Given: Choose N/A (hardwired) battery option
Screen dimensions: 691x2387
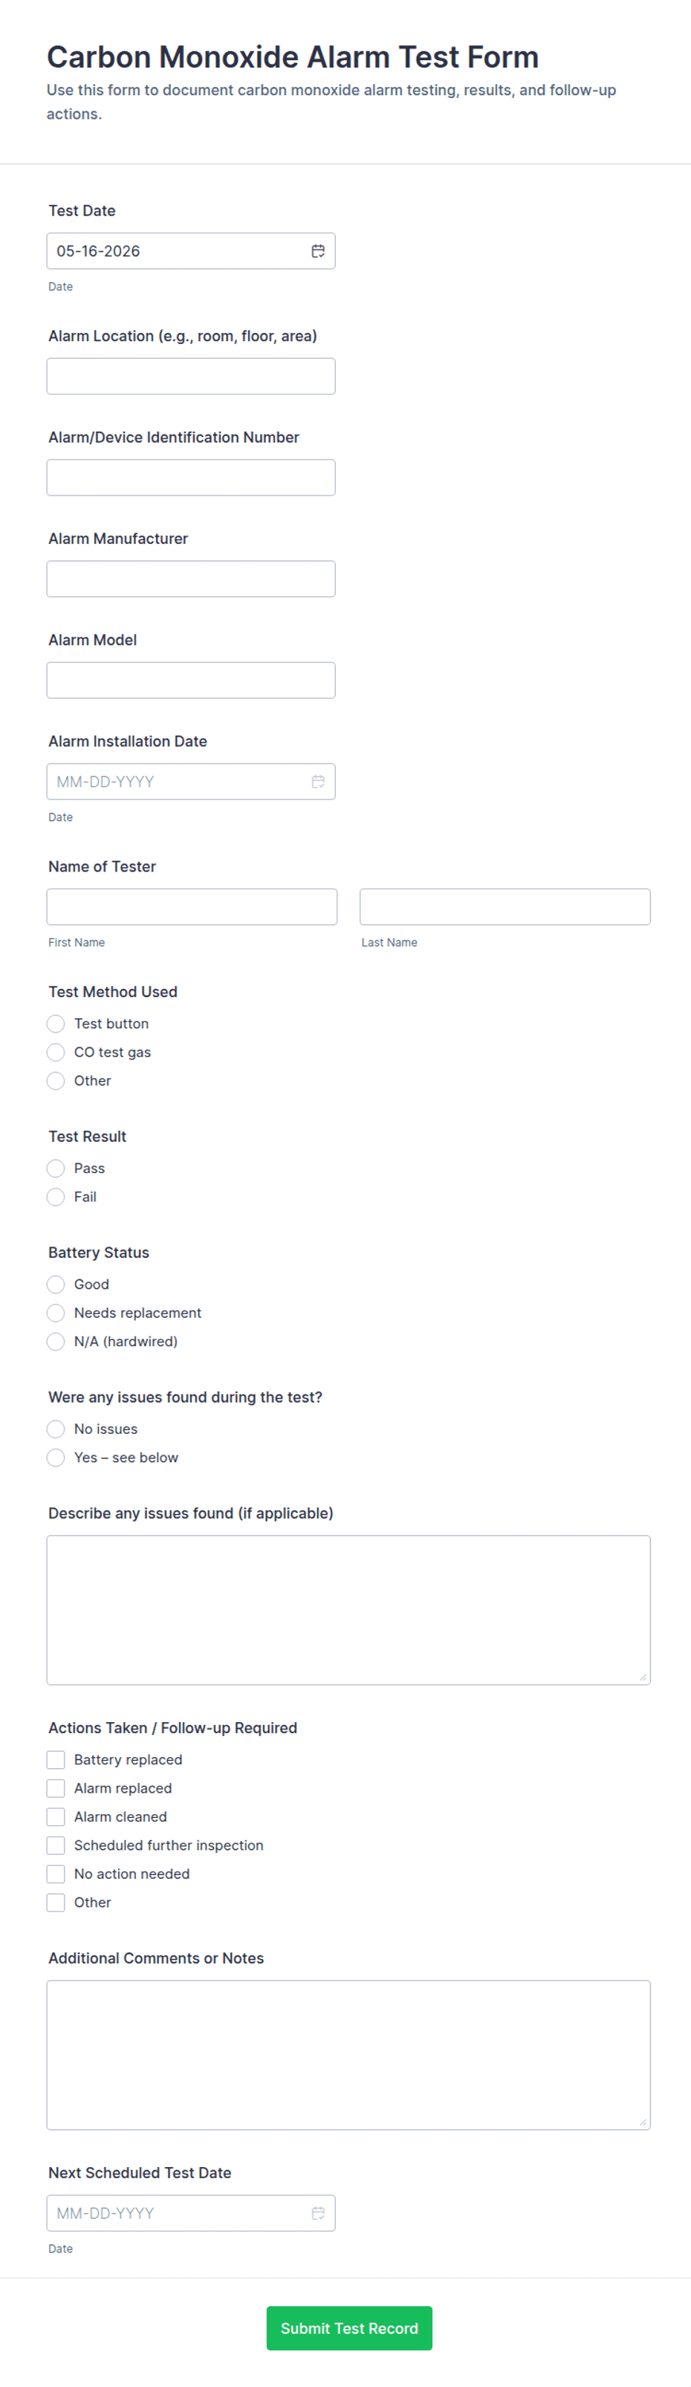Looking at the screenshot, I should click(x=56, y=1342).
